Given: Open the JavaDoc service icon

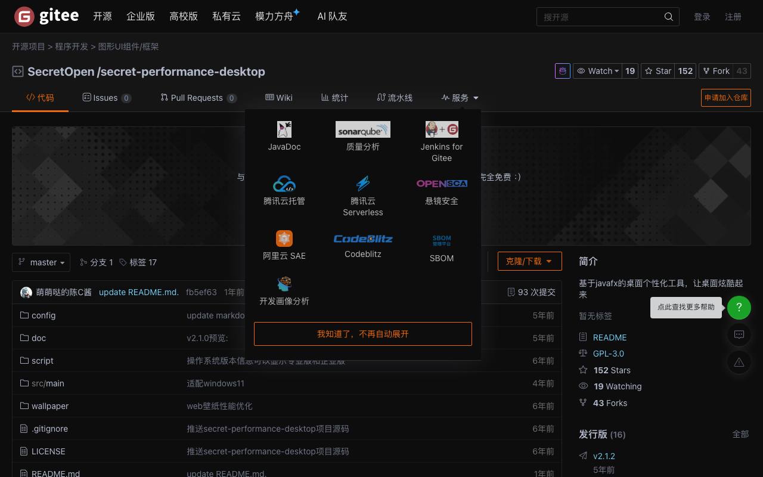Looking at the screenshot, I should [x=284, y=129].
